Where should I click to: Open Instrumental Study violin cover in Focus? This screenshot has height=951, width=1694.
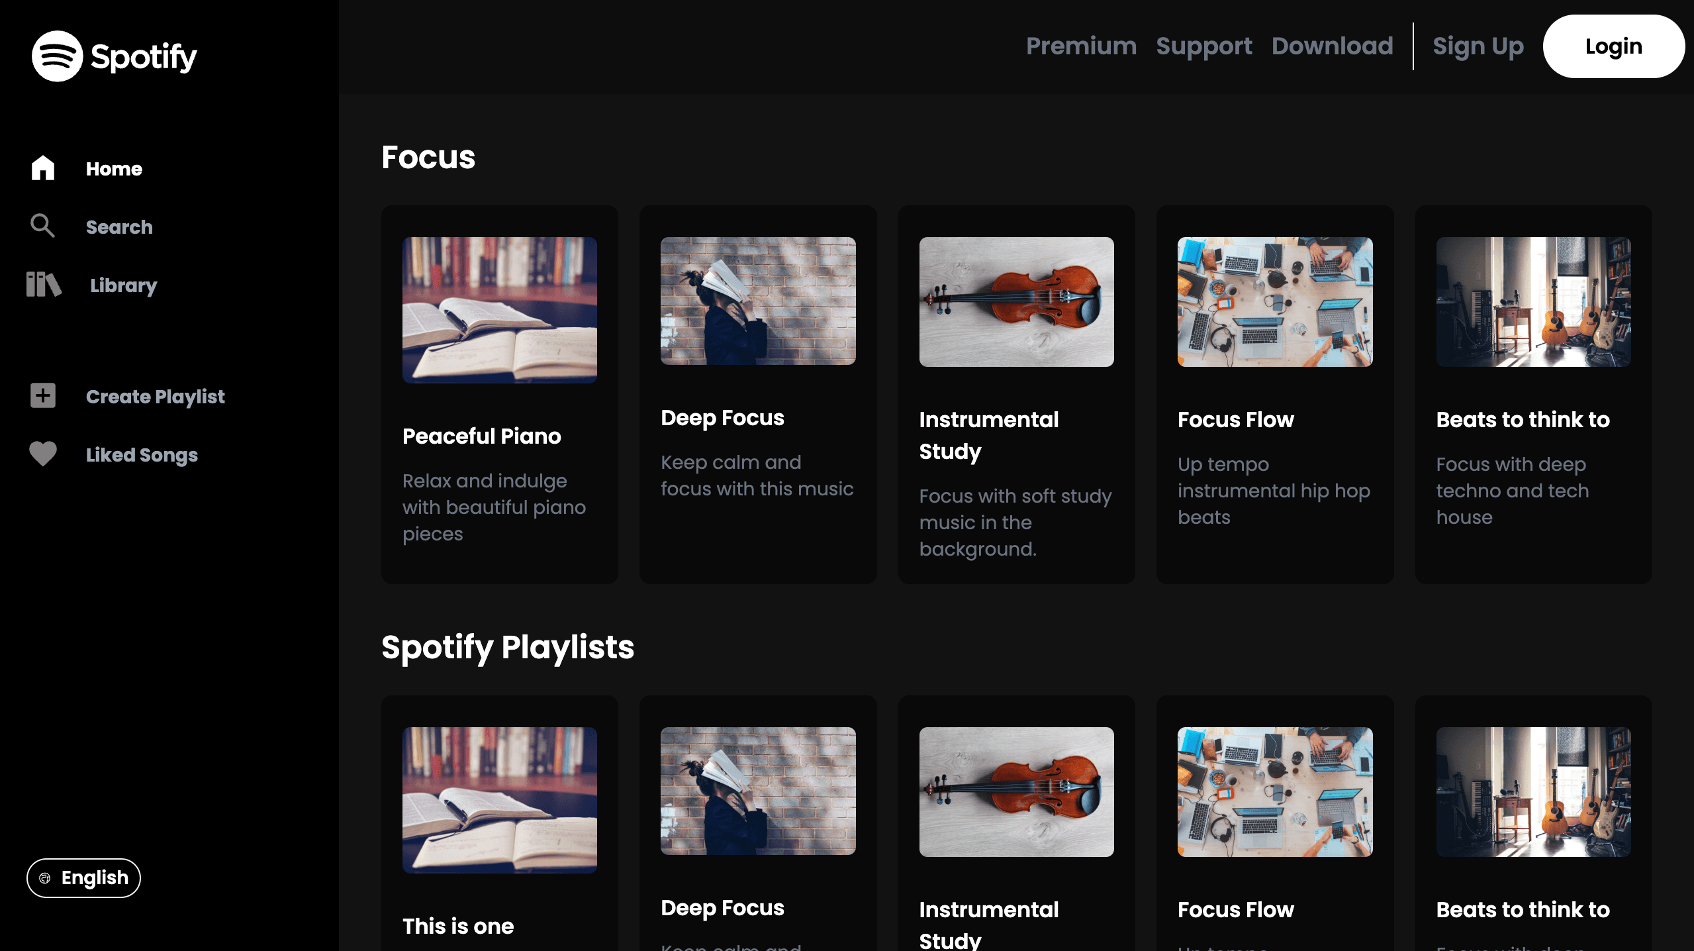[x=1016, y=301]
